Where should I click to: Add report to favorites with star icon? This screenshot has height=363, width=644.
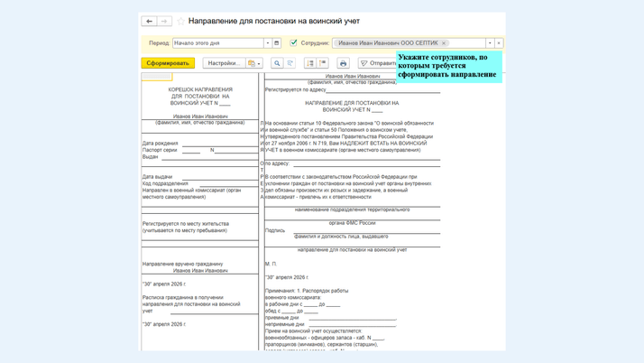coord(180,22)
